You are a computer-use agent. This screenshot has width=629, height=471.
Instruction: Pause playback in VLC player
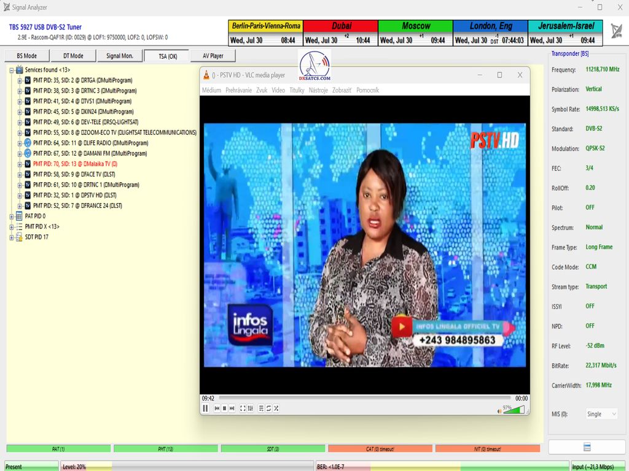click(205, 408)
